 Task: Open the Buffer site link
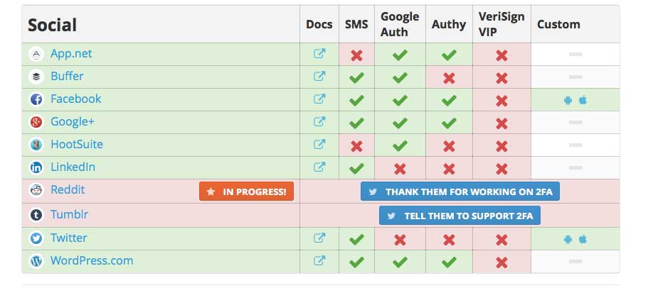coord(67,76)
